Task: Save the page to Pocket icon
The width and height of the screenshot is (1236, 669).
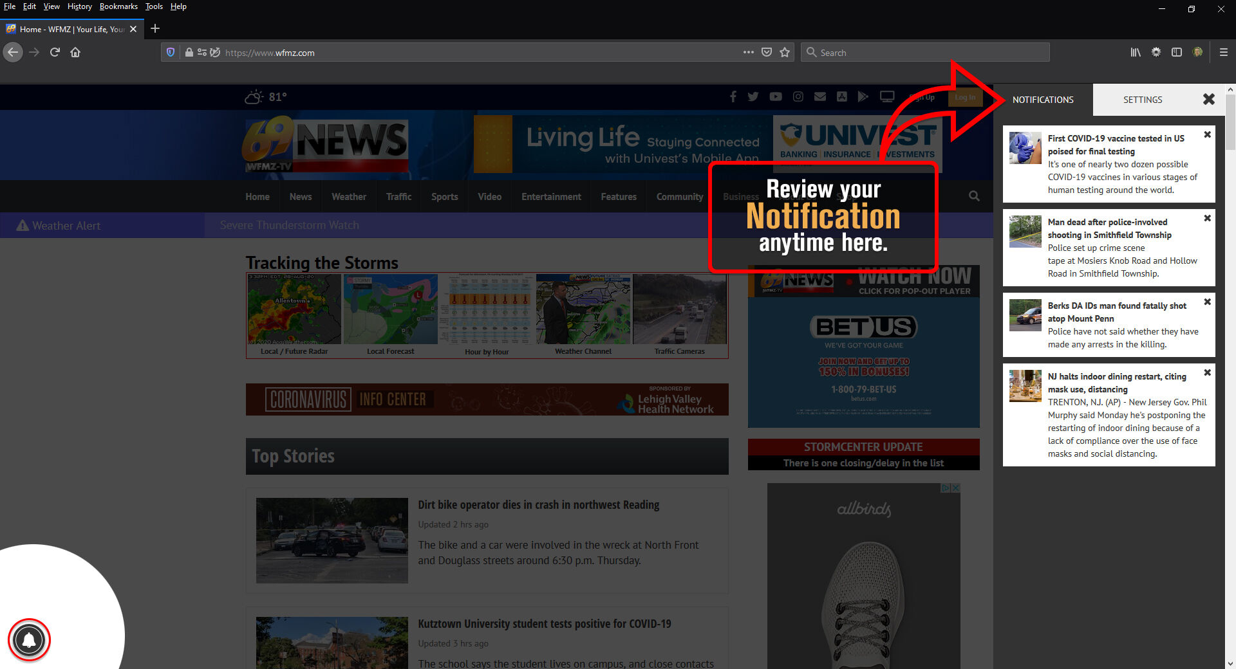Action: point(766,52)
